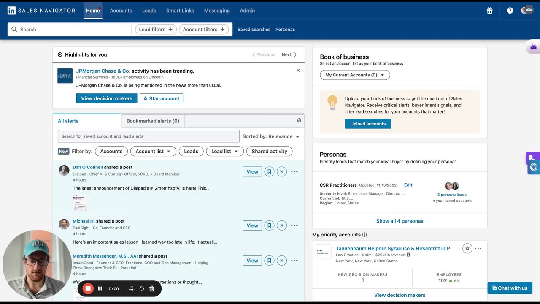Restart the recording with the redo icon
Screen dimensions: 540x304
(x=142, y=289)
